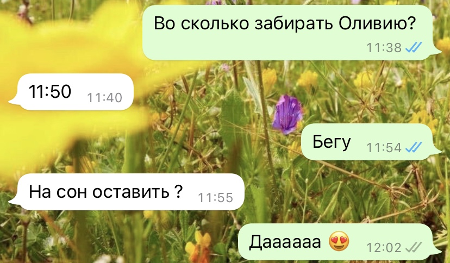Tap the 'Даааааа' reply text

[285, 241]
